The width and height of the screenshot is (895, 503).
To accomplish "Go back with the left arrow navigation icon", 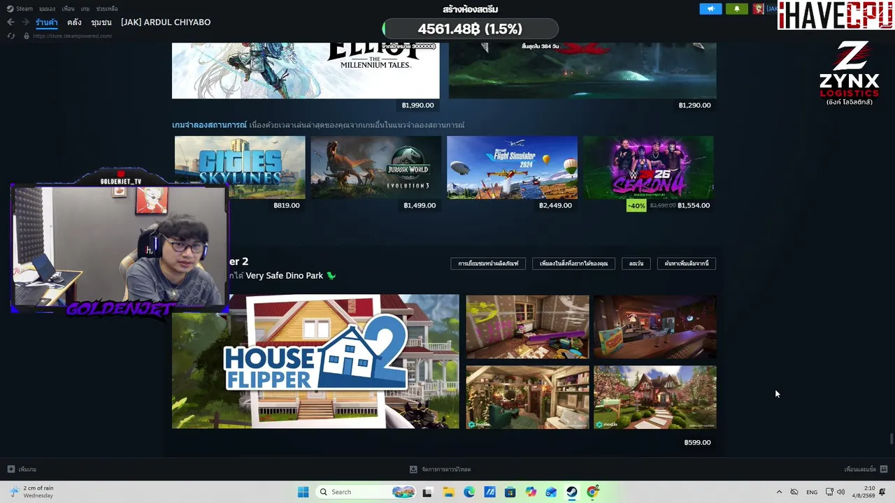I will [x=10, y=22].
